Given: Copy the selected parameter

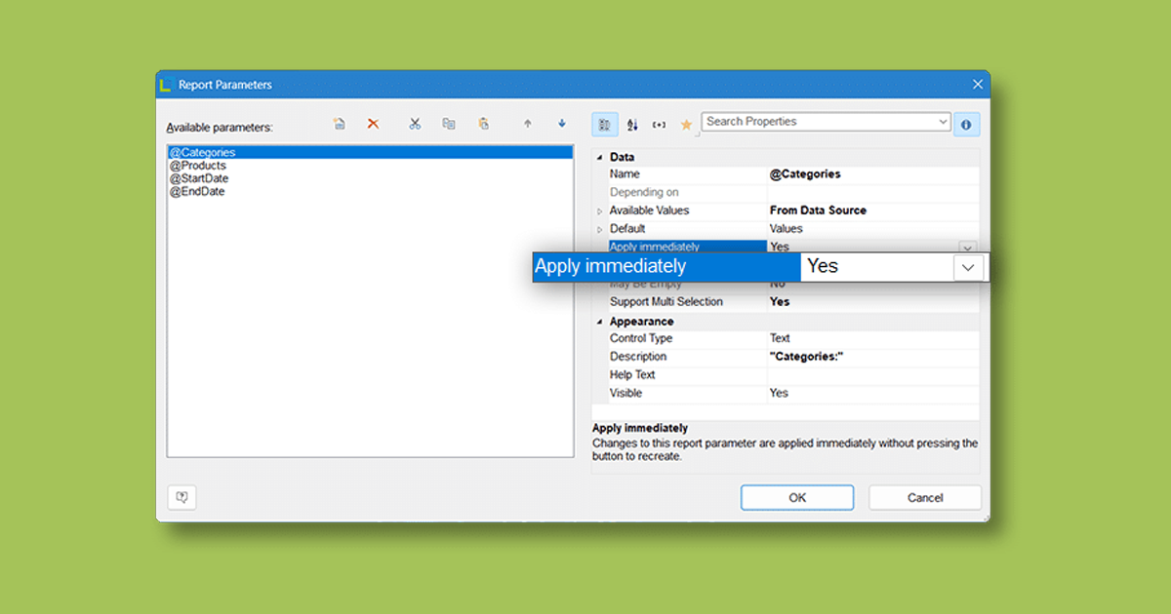Looking at the screenshot, I should pyautogui.click(x=448, y=124).
